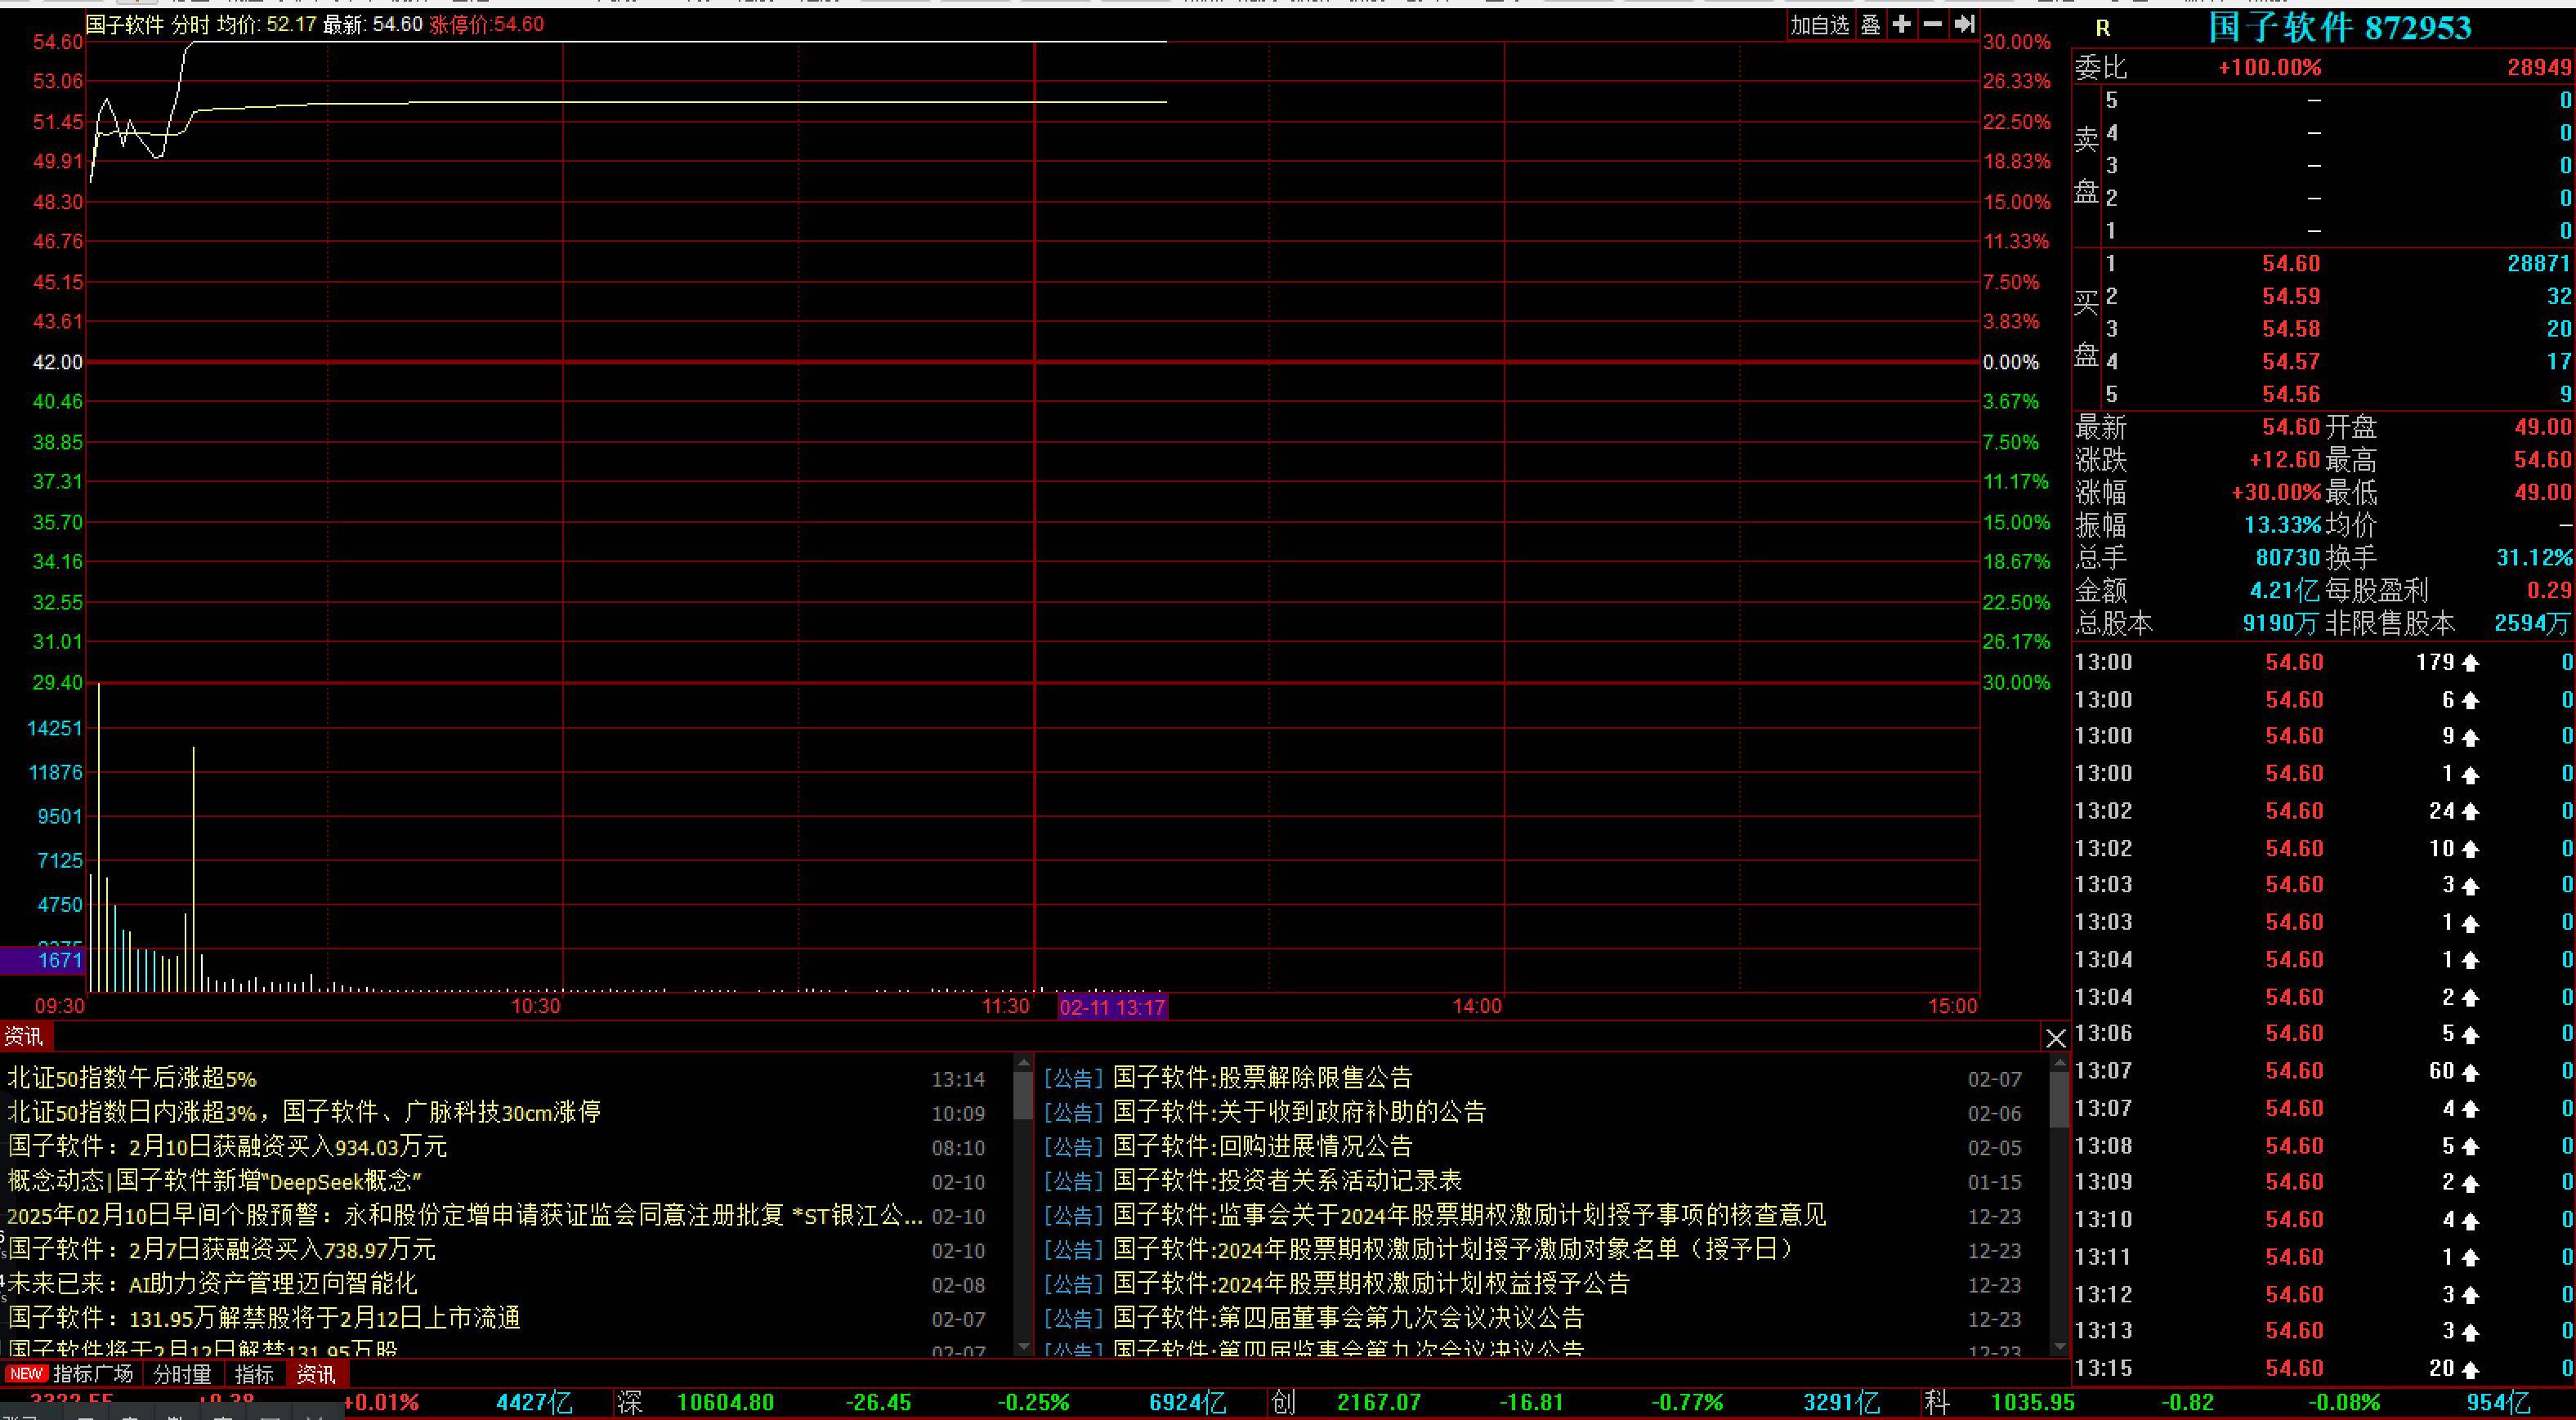
Task: Click the highlighted volume value 1671
Action: tap(60, 960)
